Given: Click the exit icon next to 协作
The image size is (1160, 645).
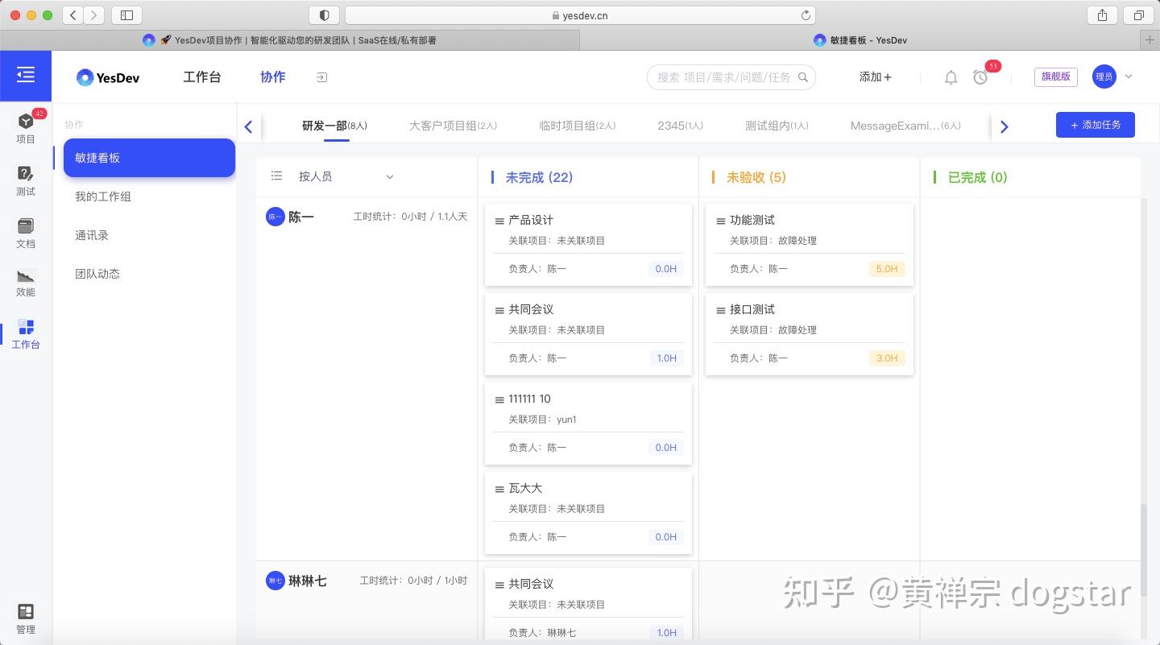Looking at the screenshot, I should pyautogui.click(x=321, y=77).
